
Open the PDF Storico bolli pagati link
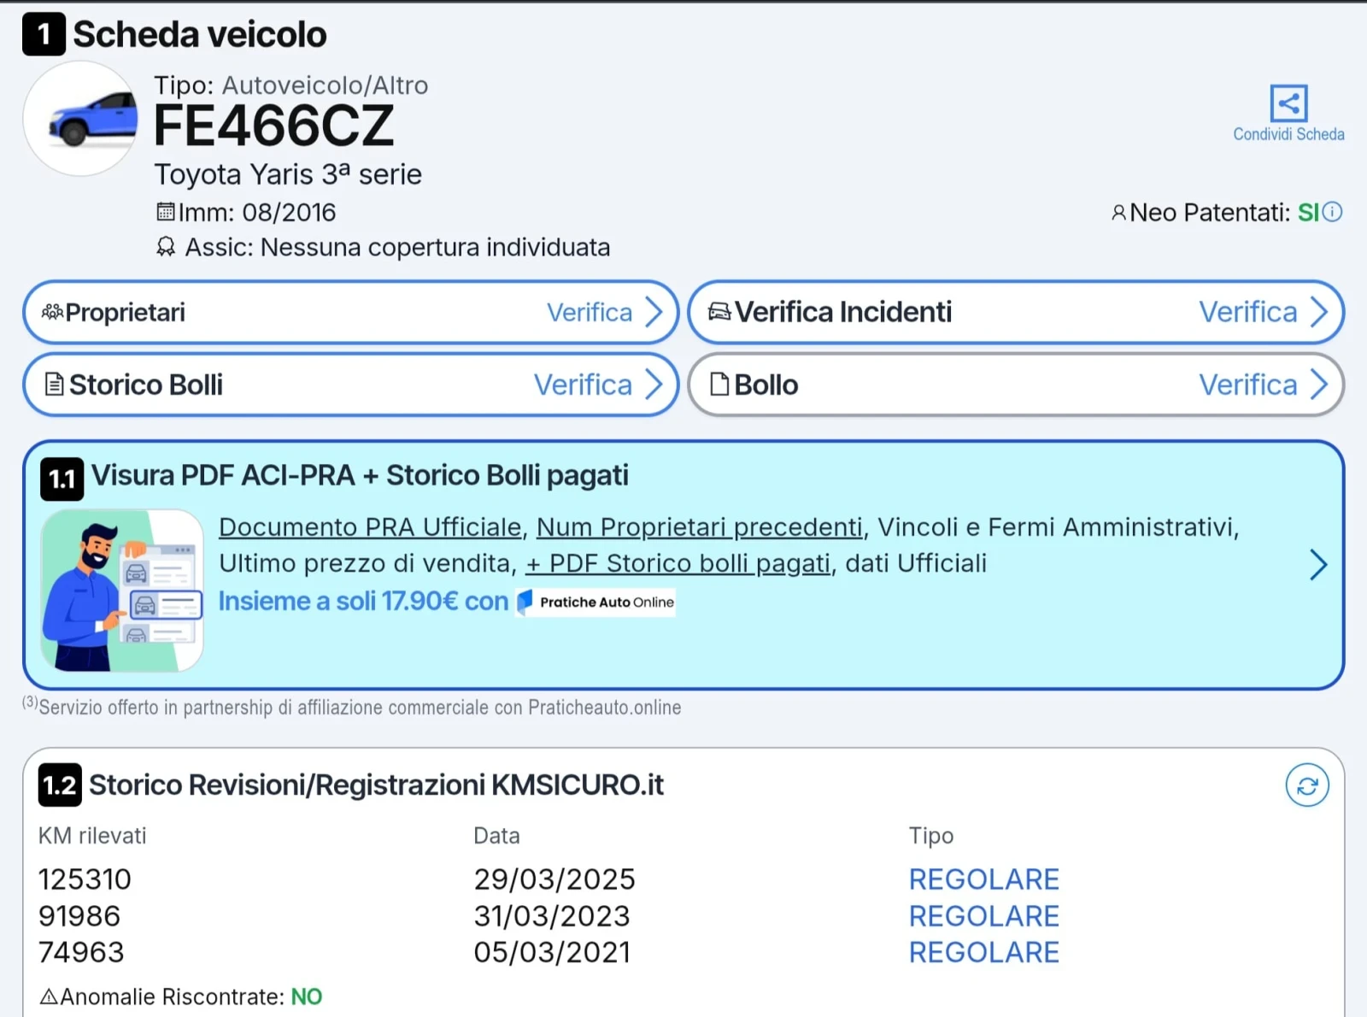coord(678,563)
